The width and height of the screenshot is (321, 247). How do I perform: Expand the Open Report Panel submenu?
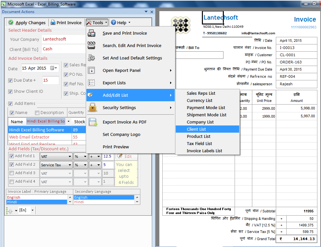(x=171, y=70)
